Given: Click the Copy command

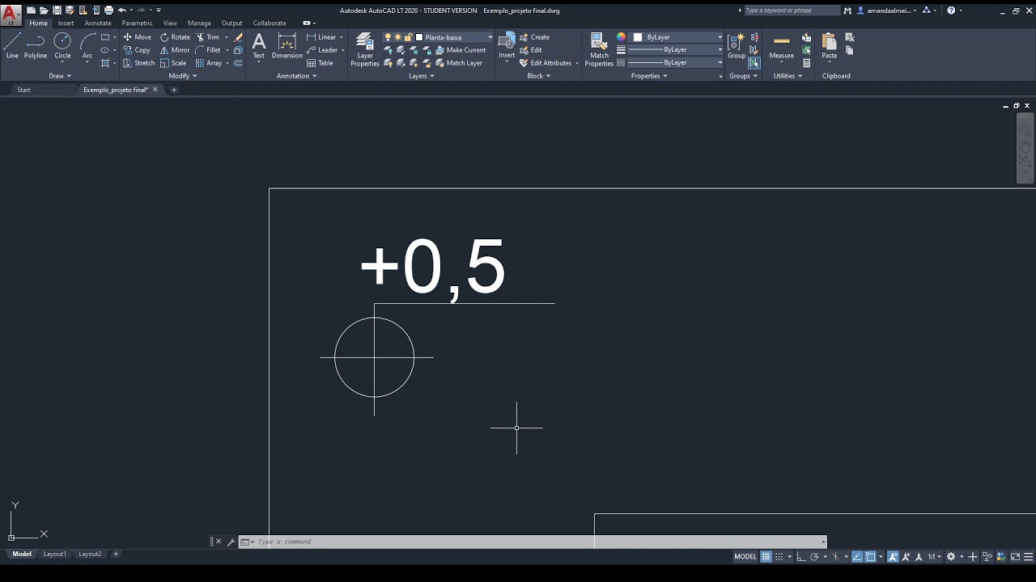Looking at the screenshot, I should point(137,50).
